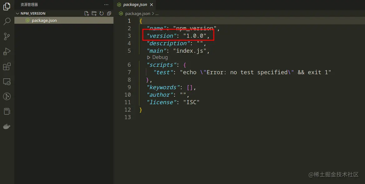
Task: Open the Git Graph circular icon
Action: click(7, 96)
